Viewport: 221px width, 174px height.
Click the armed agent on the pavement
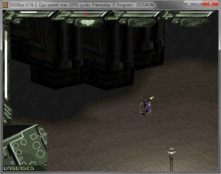(147, 106)
